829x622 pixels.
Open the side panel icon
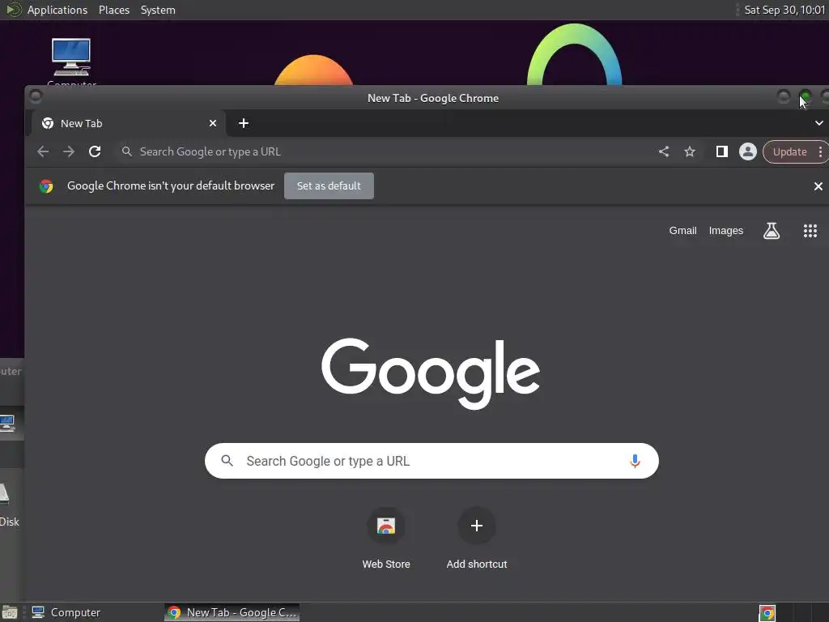tap(721, 151)
